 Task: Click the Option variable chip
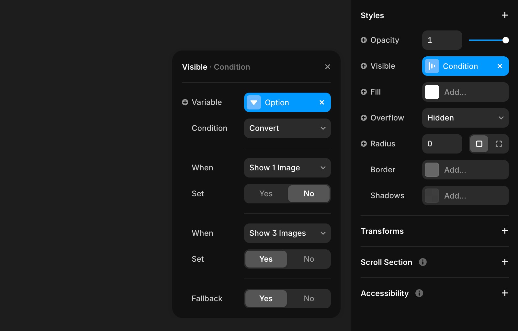coord(287,102)
